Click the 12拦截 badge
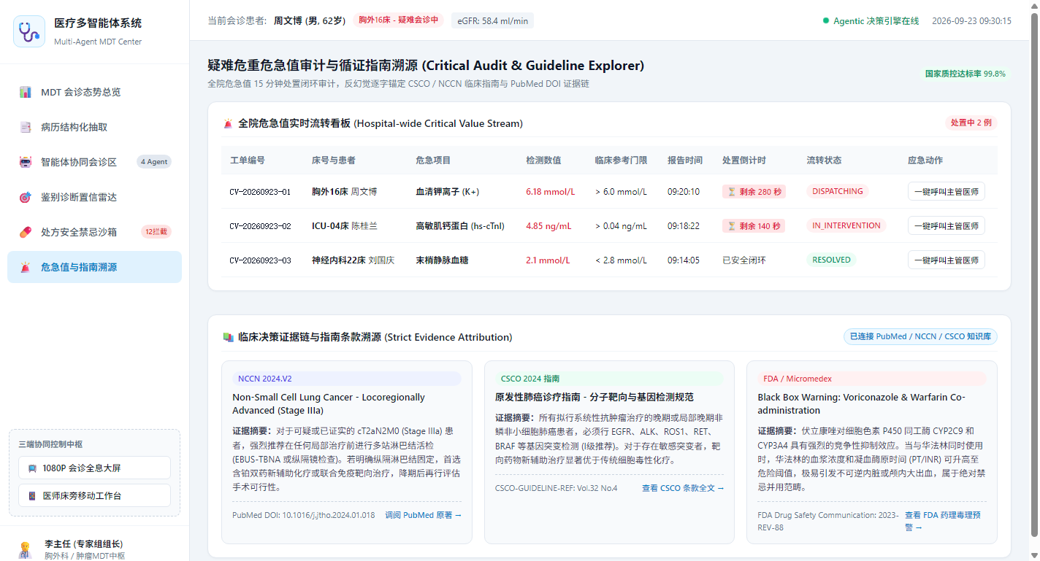The height and width of the screenshot is (561, 1040). (x=156, y=232)
